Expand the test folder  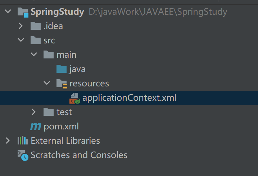33,112
